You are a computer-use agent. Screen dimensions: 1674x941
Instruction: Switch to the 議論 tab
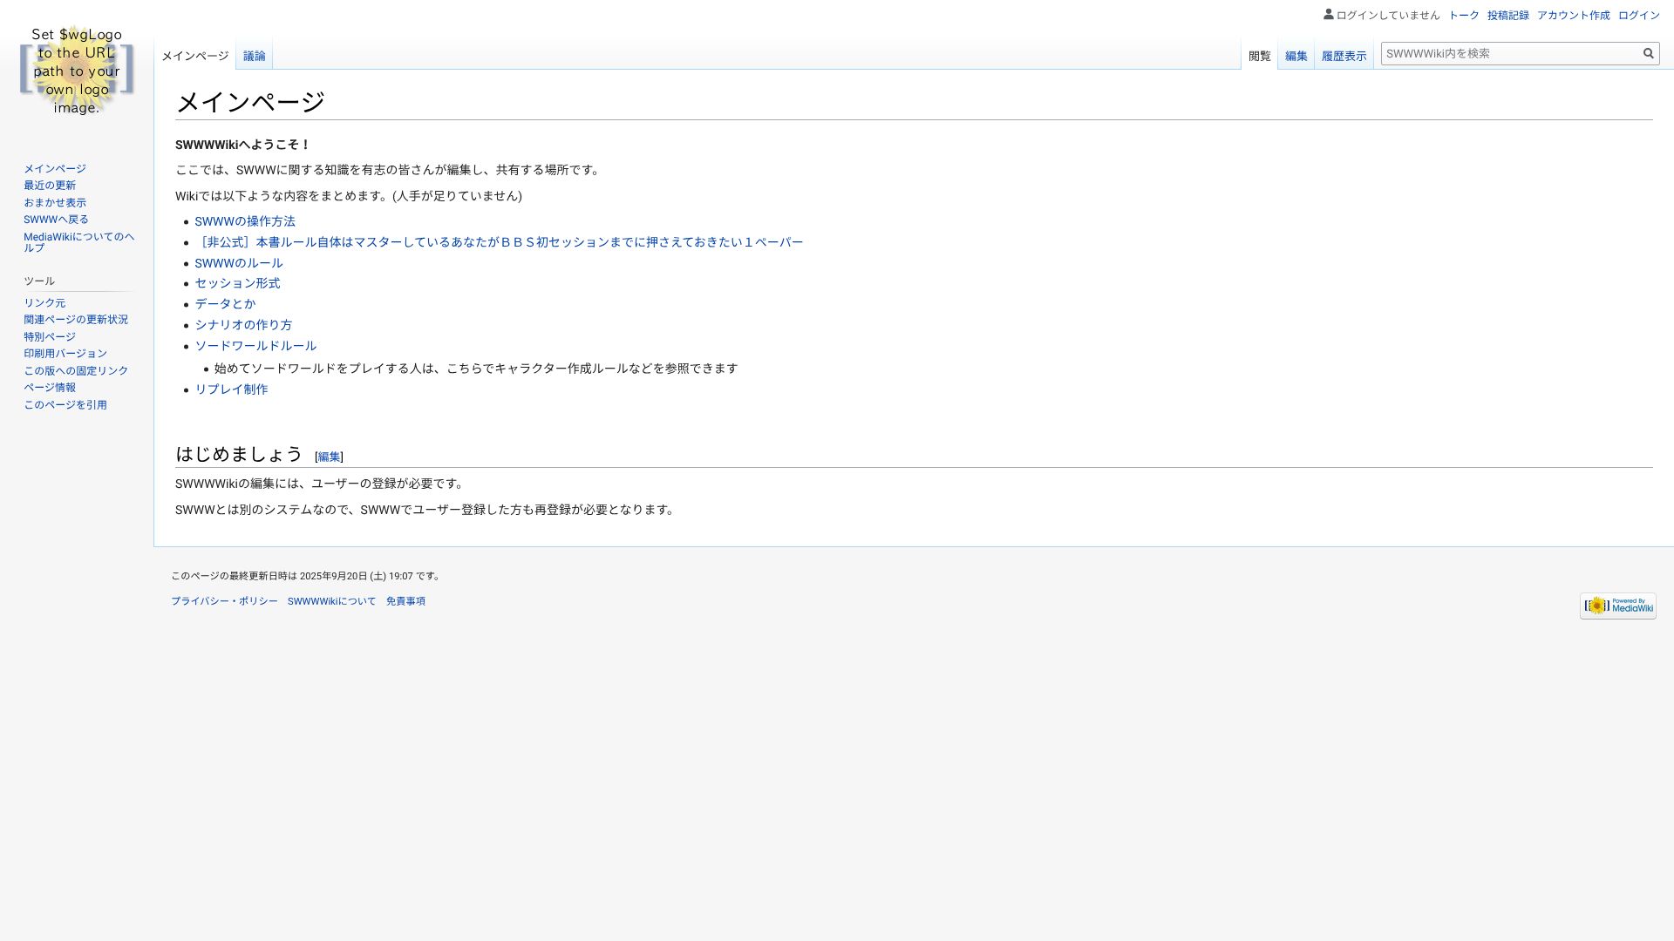click(x=254, y=55)
